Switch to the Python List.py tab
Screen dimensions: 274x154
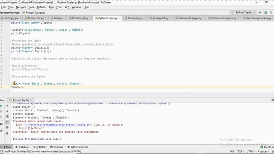(x=36, y=18)
